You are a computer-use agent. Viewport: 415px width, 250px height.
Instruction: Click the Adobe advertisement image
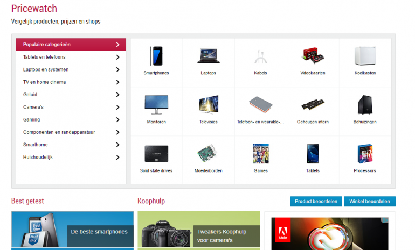[330, 234]
